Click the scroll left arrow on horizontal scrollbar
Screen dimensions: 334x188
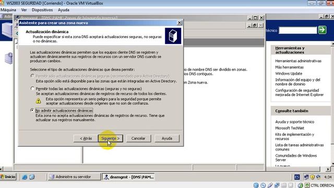coord(1,169)
